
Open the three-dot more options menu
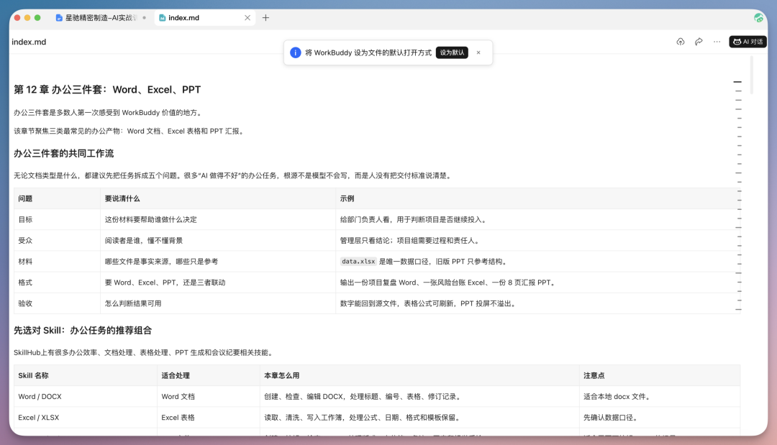(x=717, y=42)
